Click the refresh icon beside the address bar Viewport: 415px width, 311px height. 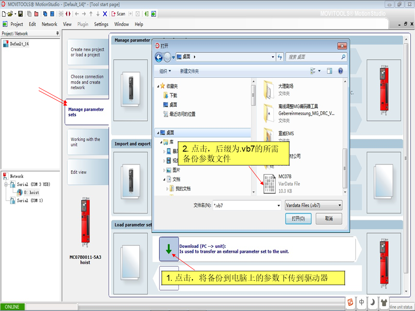(280, 57)
